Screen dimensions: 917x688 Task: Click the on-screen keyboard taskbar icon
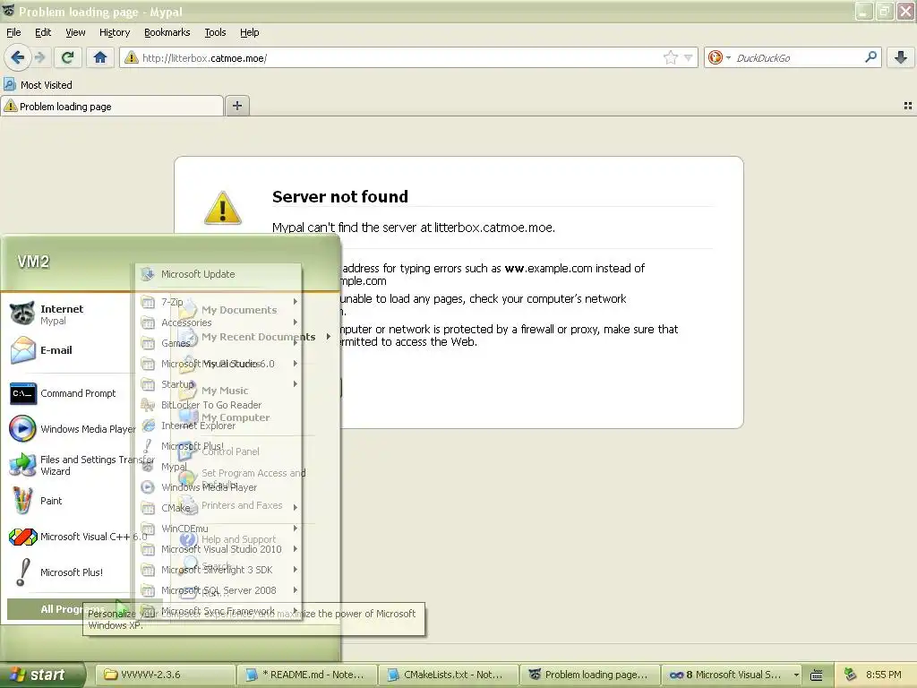[817, 675]
